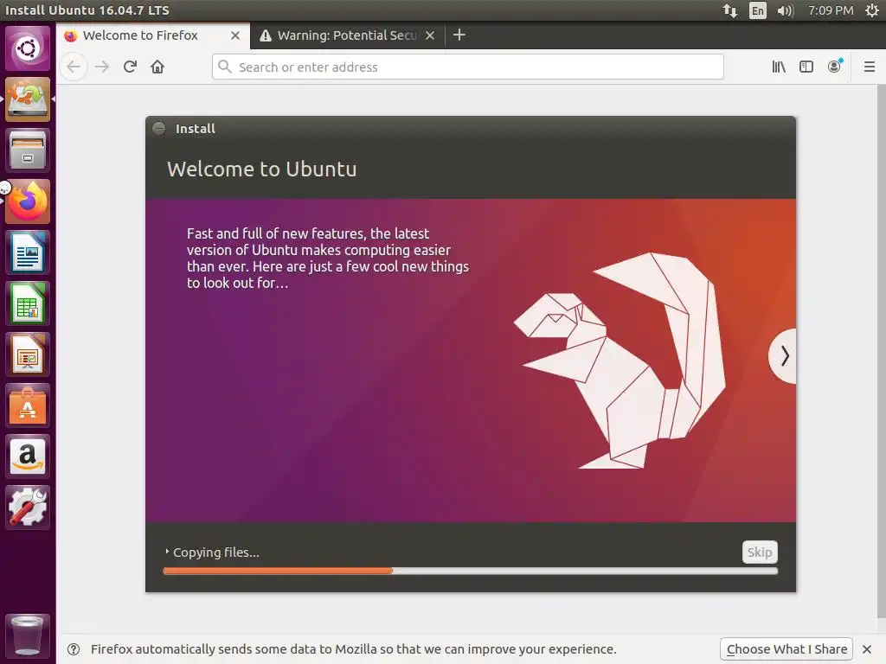Click the origami squirrel slideshow image
This screenshot has width=886, height=664.
(620, 361)
